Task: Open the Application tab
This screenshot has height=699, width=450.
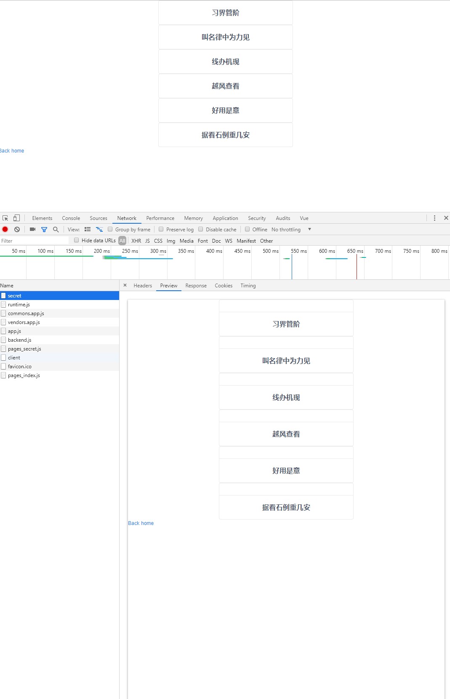Action: pos(225,218)
